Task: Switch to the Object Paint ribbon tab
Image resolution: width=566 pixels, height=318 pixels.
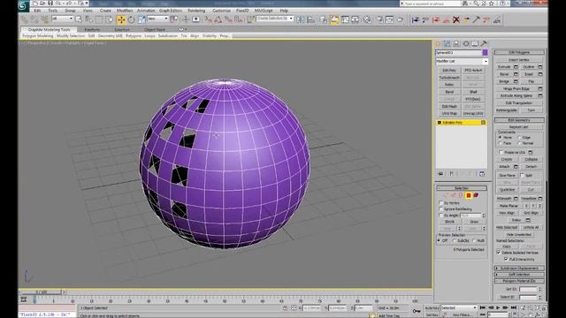Action: click(x=155, y=29)
